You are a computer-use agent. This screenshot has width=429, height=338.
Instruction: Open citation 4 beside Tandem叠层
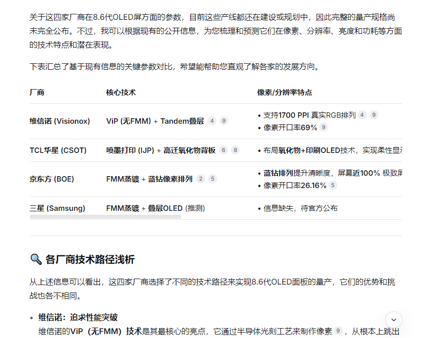[x=212, y=121]
